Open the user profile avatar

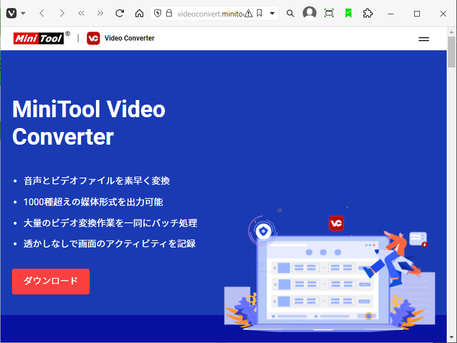point(310,13)
